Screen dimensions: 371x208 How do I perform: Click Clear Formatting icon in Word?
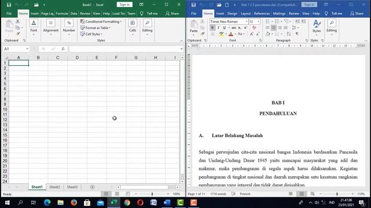tap(254, 28)
